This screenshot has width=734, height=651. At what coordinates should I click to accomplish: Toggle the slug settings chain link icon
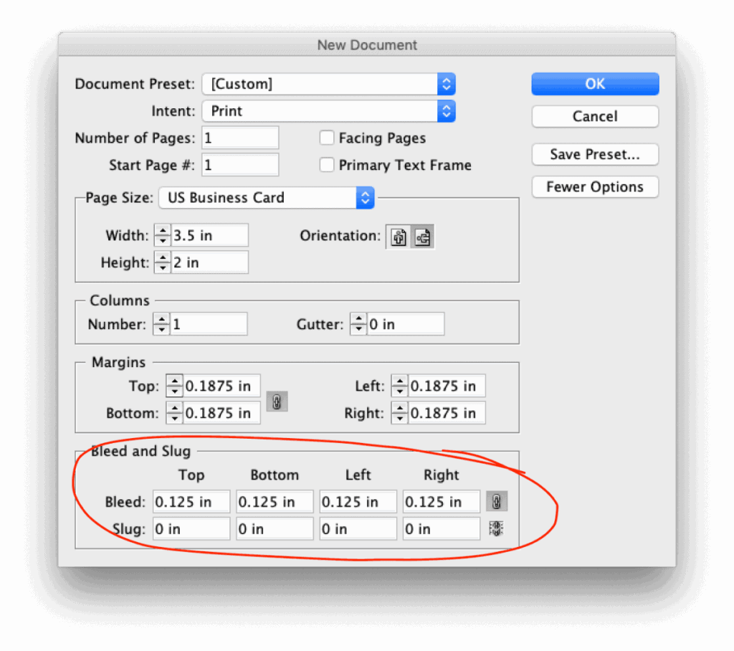coord(495,529)
